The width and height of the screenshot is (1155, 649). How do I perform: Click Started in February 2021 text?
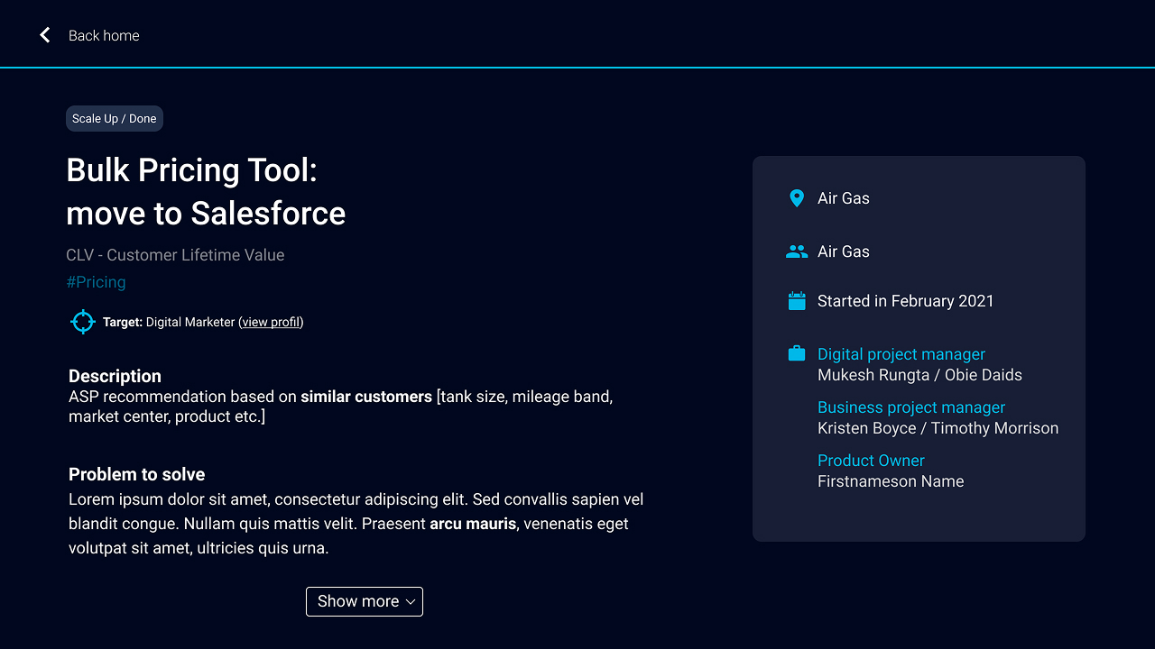[905, 301]
